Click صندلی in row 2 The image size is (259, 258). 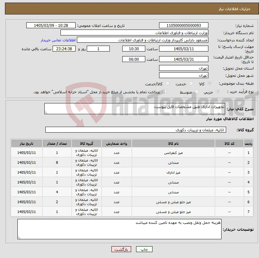coord(173,163)
